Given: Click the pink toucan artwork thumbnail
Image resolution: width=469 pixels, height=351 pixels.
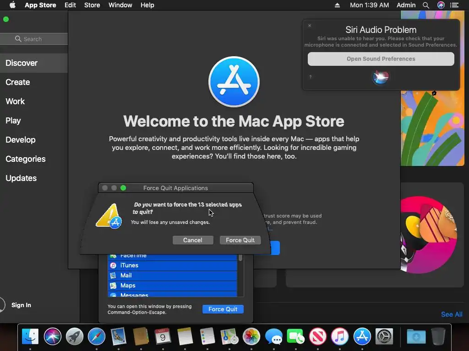Looking at the screenshot, I should (x=428, y=234).
